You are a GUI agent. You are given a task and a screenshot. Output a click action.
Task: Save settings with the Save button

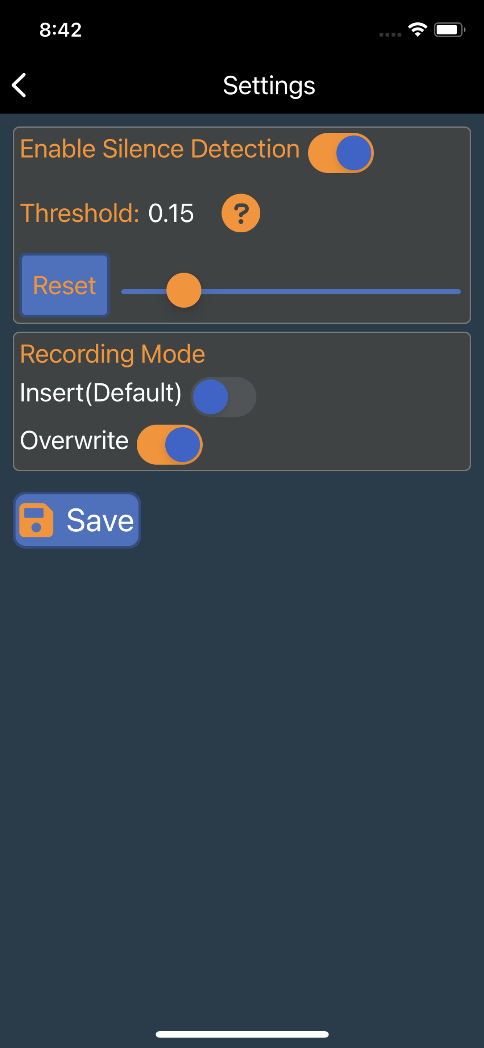[77, 520]
